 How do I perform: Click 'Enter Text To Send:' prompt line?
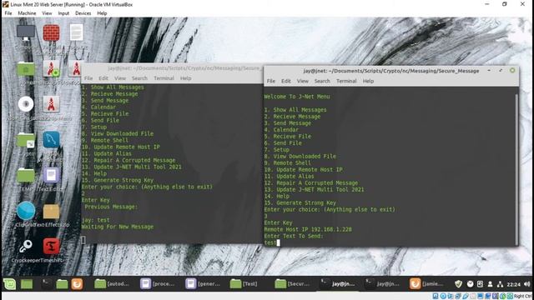click(x=294, y=236)
